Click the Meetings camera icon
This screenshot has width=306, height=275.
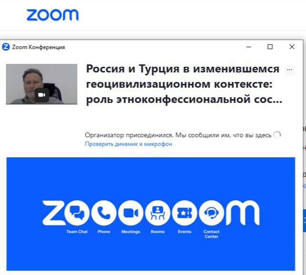coord(131,213)
